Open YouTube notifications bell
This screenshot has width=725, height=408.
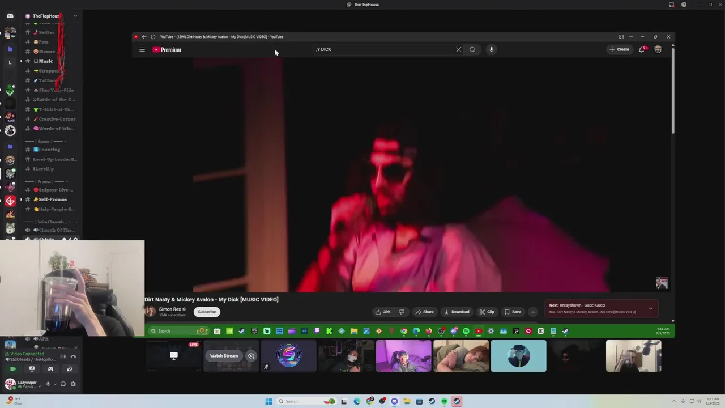642,49
